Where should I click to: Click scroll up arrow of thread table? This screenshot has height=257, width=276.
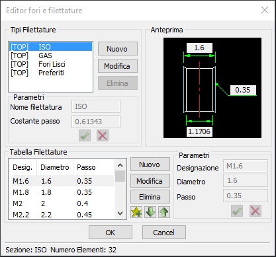[120, 165]
